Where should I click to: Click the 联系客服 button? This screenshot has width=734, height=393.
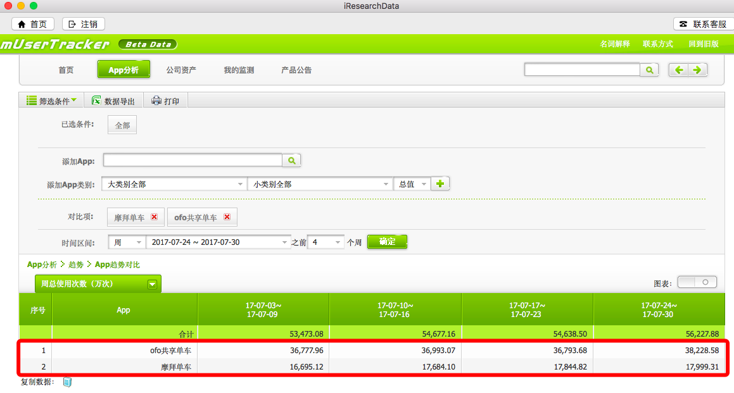(702, 24)
